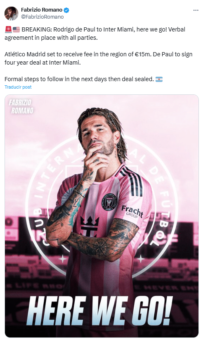Click the BREAKING Rodrigo de Paul paragraph
Viewport: 203px width, 342px height.
95,34
